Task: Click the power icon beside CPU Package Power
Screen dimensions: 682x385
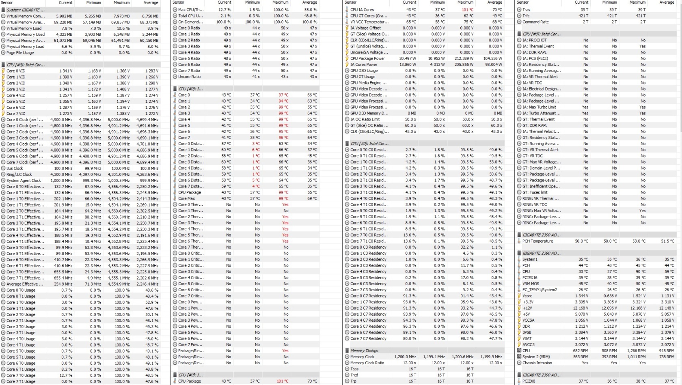Action: coord(347,58)
